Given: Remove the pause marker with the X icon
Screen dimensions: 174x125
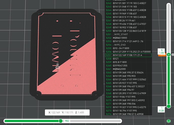Looking at the screenshot, I should point(173,54).
